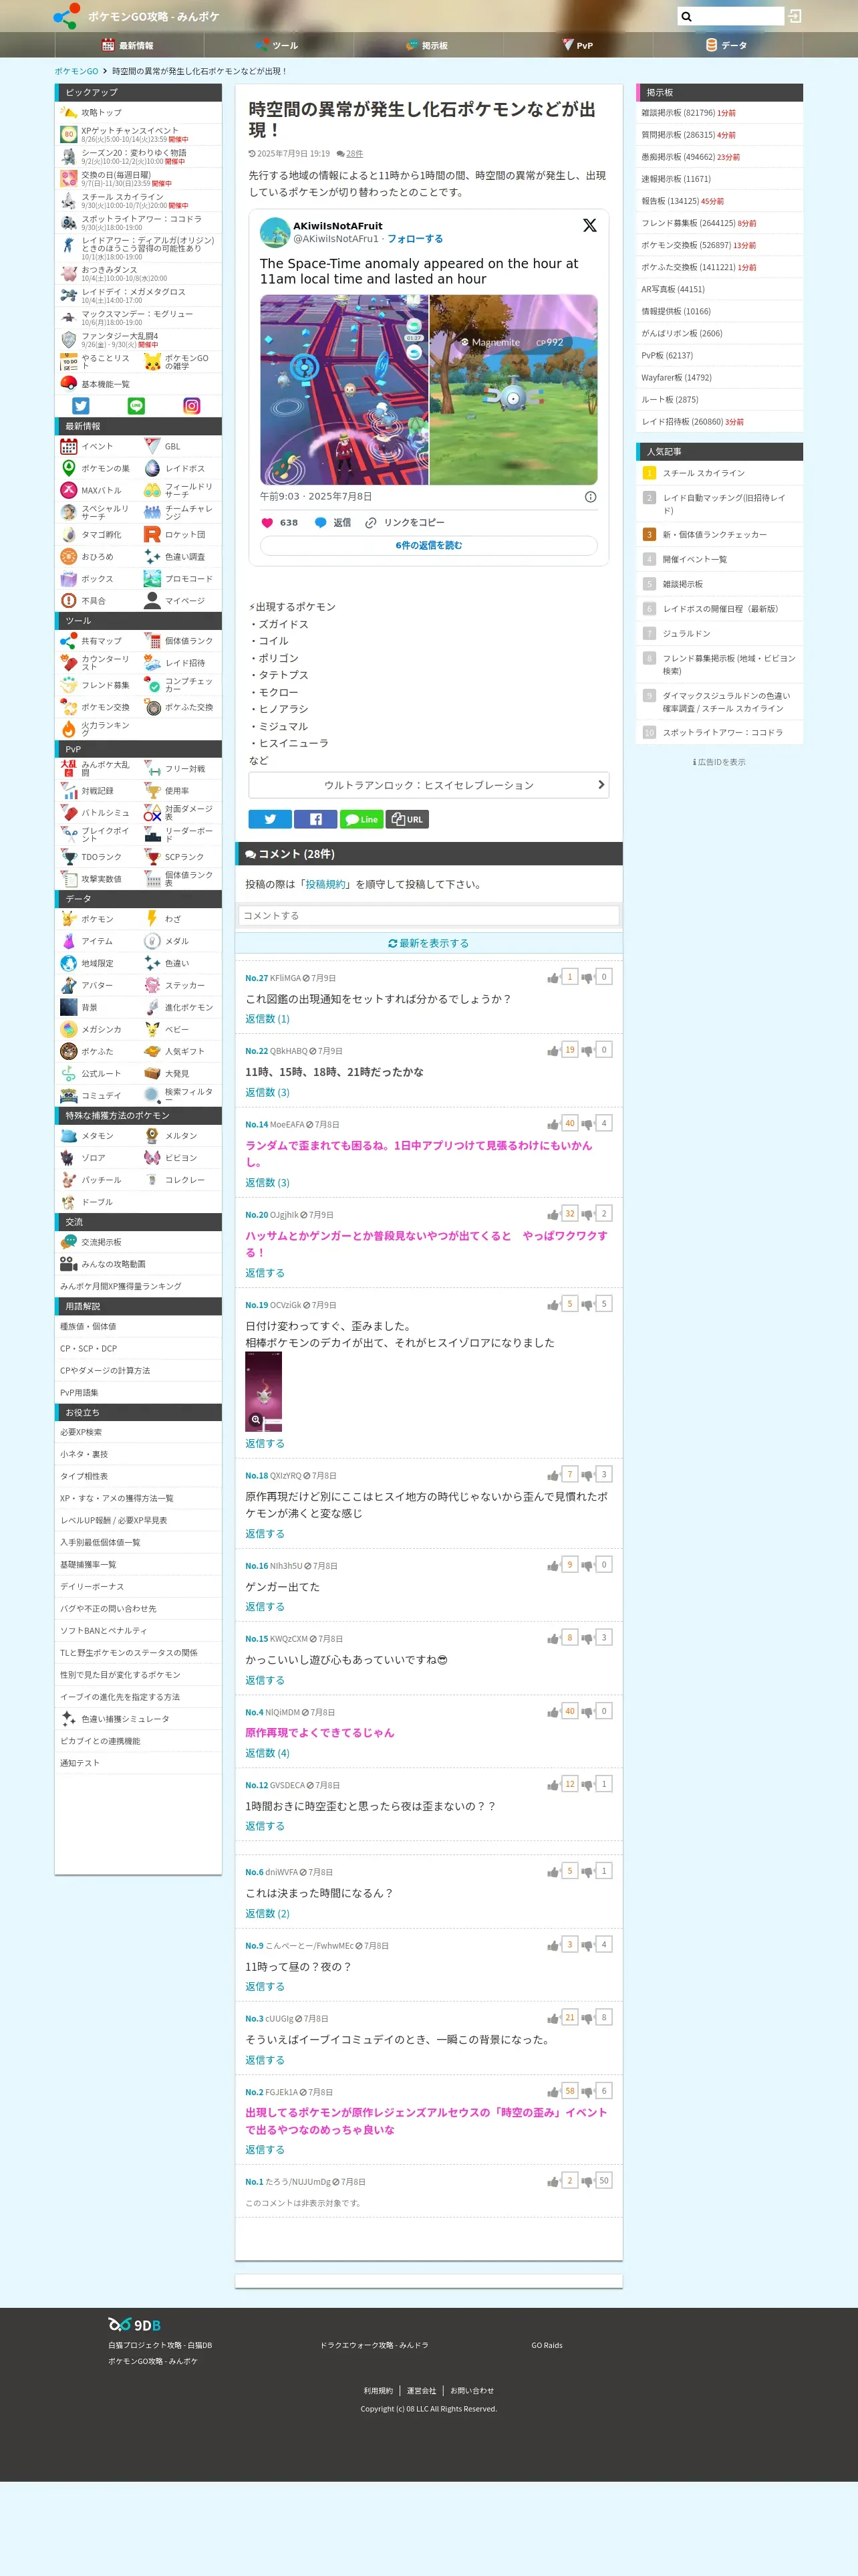The width and height of the screenshot is (858, 2576).
Task: Thumbs down comment No.14
Action: [x=587, y=1124]
